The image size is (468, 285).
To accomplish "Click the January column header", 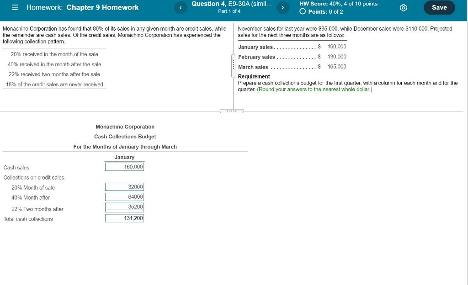I will (x=124, y=157).
